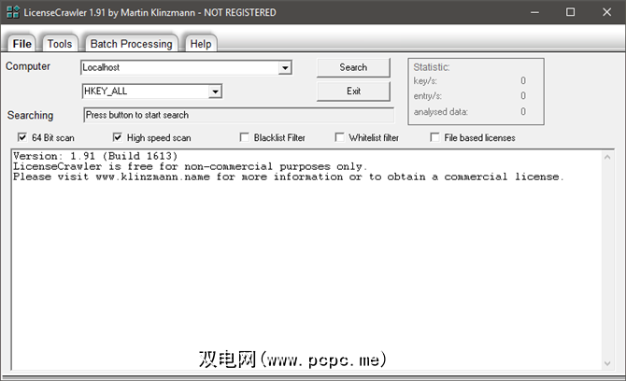Start scan with the Search button
Image resolution: width=626 pixels, height=381 pixels.
(353, 67)
